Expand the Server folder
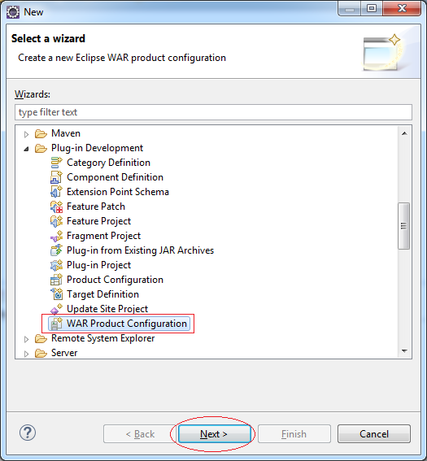427x461 pixels. [27, 354]
